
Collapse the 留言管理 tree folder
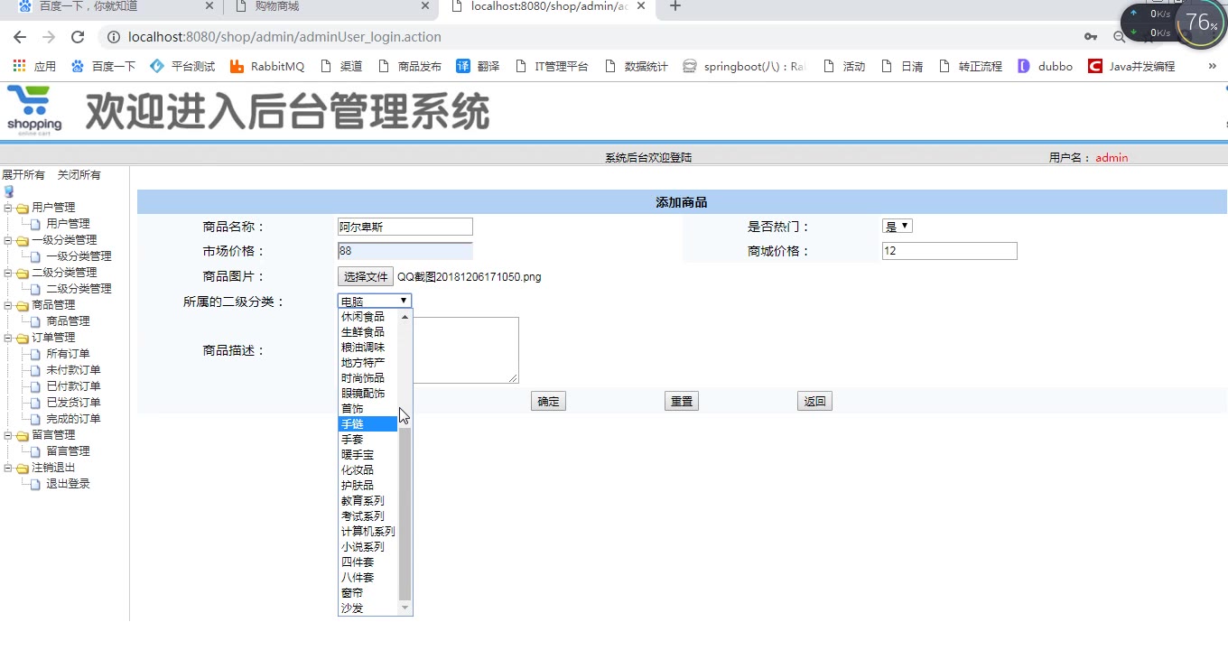pyautogui.click(x=8, y=435)
